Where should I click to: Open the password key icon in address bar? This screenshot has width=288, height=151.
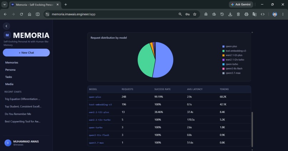187,14
